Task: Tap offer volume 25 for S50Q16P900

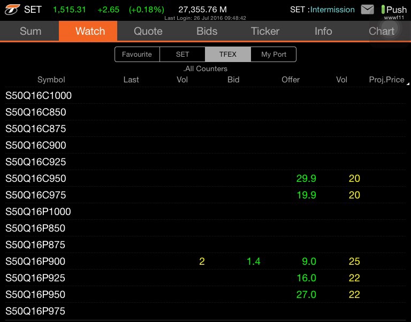Action: coord(354,261)
